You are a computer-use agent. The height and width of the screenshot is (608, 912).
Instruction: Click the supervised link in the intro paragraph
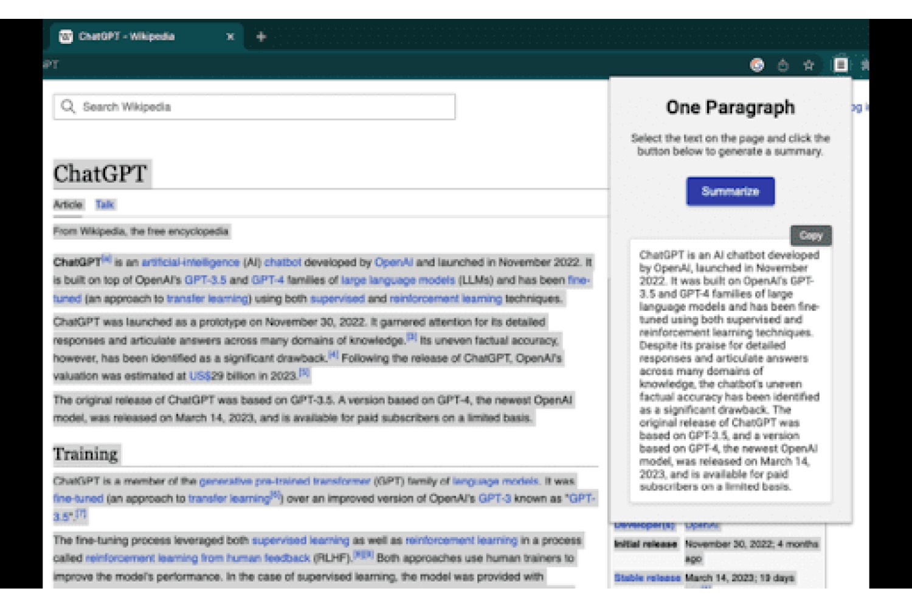337,299
